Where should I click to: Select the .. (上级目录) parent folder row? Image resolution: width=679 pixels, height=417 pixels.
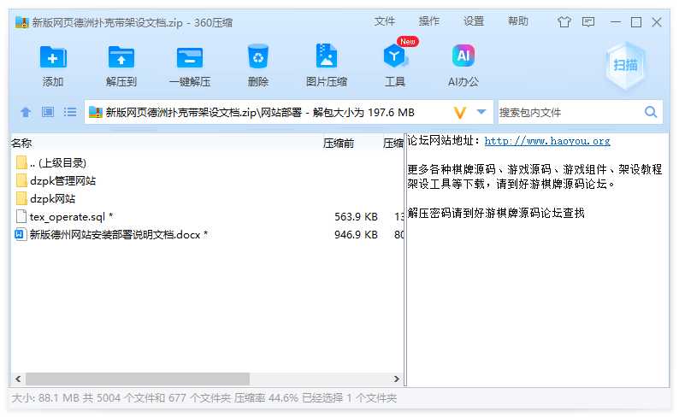[x=208, y=162]
